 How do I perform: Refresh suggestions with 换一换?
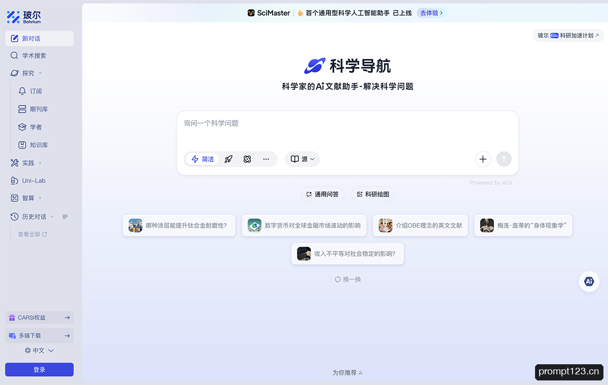click(348, 279)
